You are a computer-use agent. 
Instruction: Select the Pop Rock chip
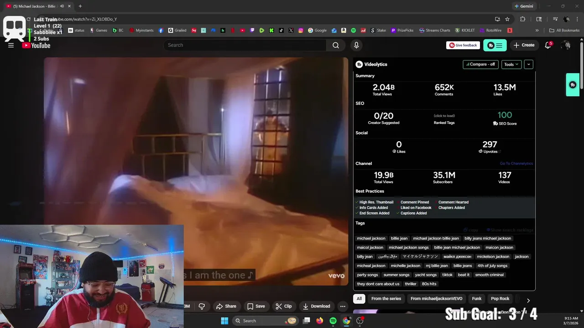tap(500, 299)
